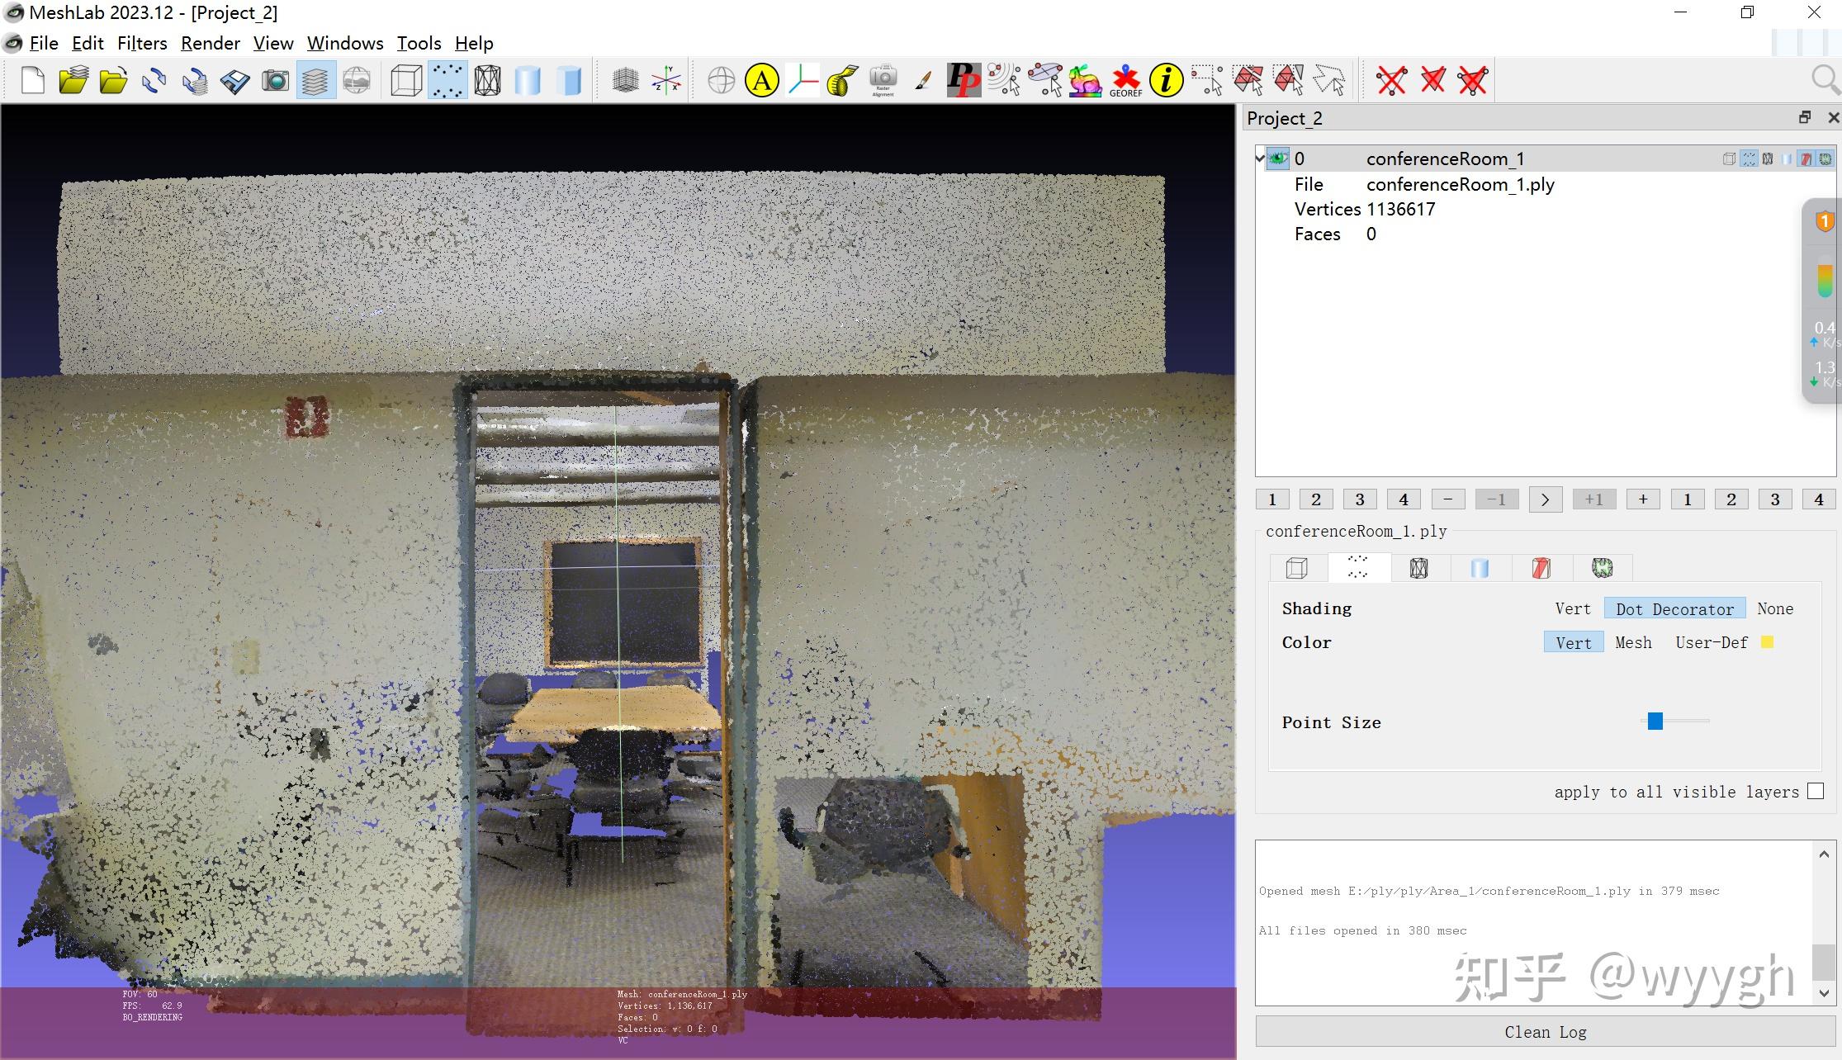Open the Render menu
Image resolution: width=1842 pixels, height=1060 pixels.
pyautogui.click(x=210, y=43)
